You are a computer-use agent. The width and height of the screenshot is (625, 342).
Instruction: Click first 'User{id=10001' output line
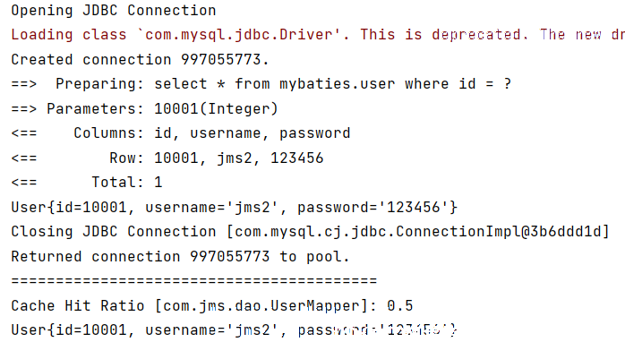[x=234, y=208]
